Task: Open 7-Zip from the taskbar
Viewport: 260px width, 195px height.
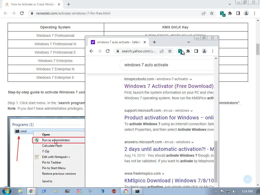Action: click(x=67, y=191)
